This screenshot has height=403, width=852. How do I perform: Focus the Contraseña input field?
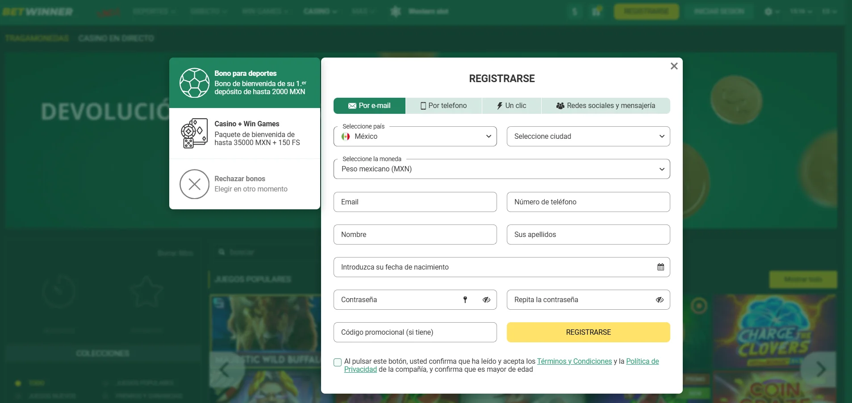click(415, 299)
